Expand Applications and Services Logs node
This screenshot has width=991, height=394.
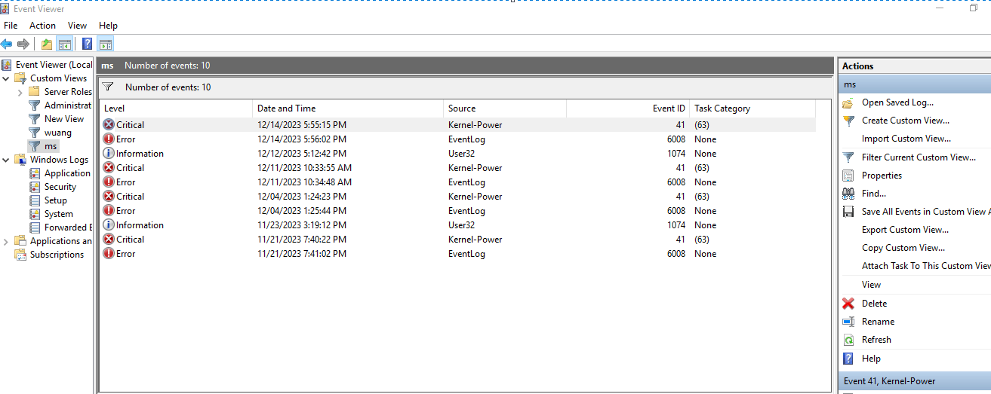tap(6, 241)
